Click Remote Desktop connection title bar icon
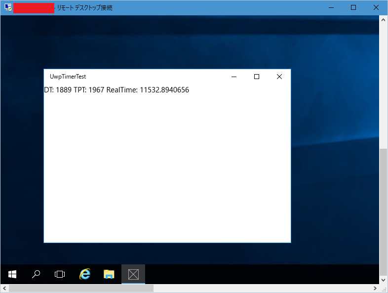The width and height of the screenshot is (388, 293). (8, 7)
